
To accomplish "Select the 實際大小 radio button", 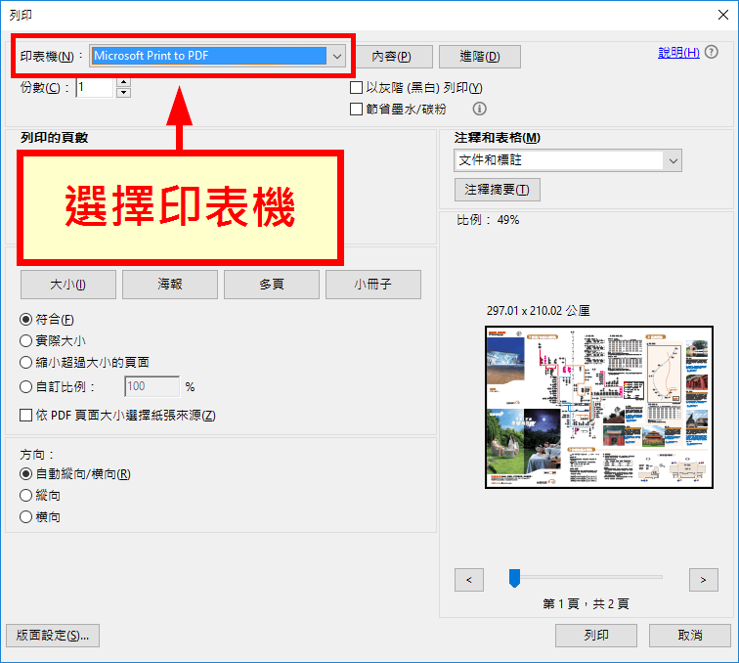I will pyautogui.click(x=26, y=341).
